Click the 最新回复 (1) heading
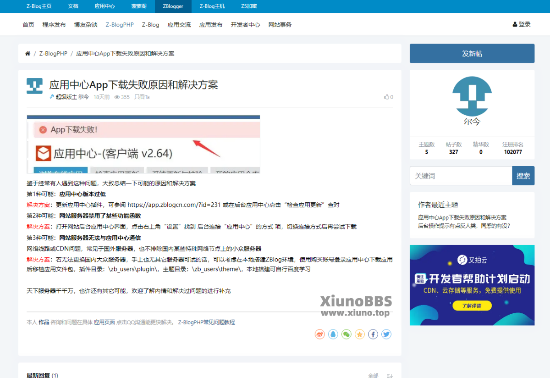Screen dimensions: 550x378 [x=42, y=375]
